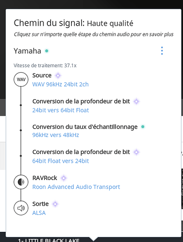The image size is (183, 242).
Task: Click purple star next to RAVRock
Action: click(64, 178)
